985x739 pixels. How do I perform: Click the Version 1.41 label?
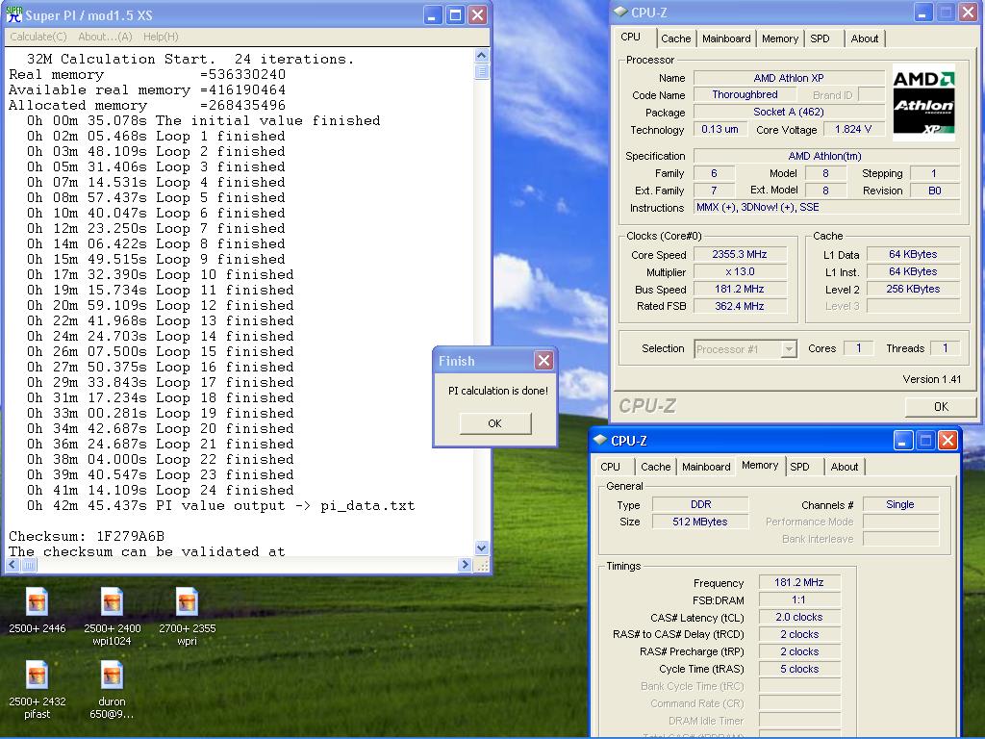point(931,379)
